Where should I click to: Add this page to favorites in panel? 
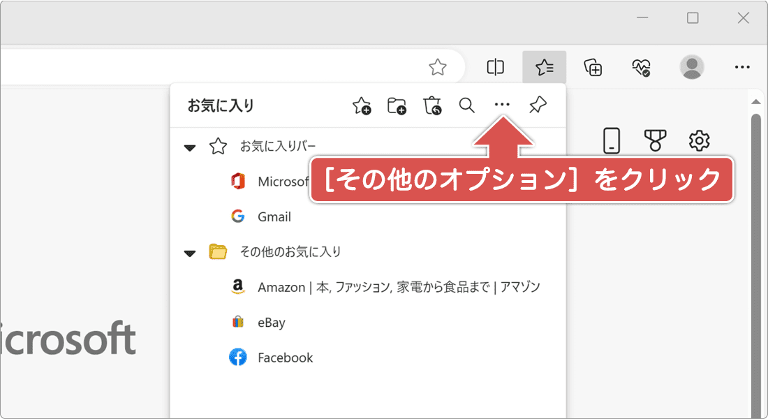click(362, 105)
